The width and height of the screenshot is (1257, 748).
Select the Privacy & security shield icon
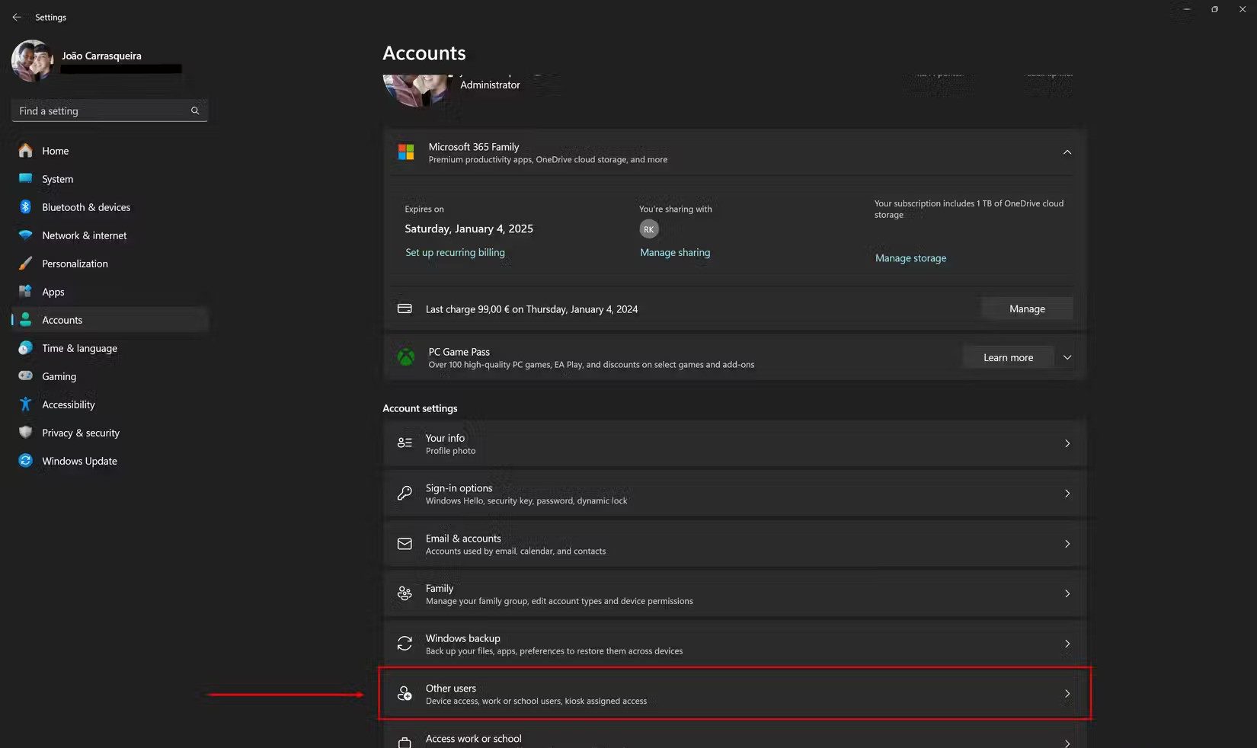(25, 433)
